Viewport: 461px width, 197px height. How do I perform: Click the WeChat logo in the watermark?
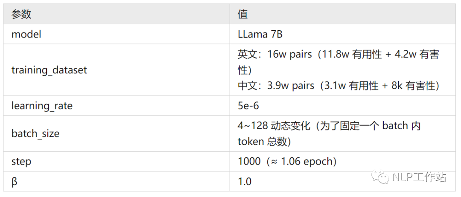pos(379,177)
